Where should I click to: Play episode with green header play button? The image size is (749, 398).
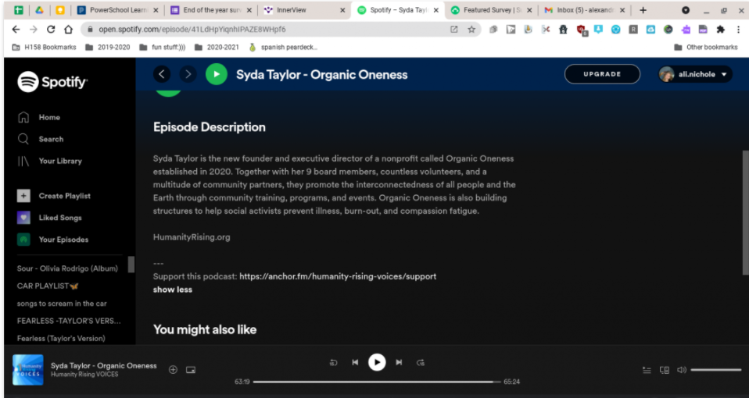217,74
